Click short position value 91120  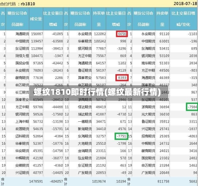coord(164,34)
